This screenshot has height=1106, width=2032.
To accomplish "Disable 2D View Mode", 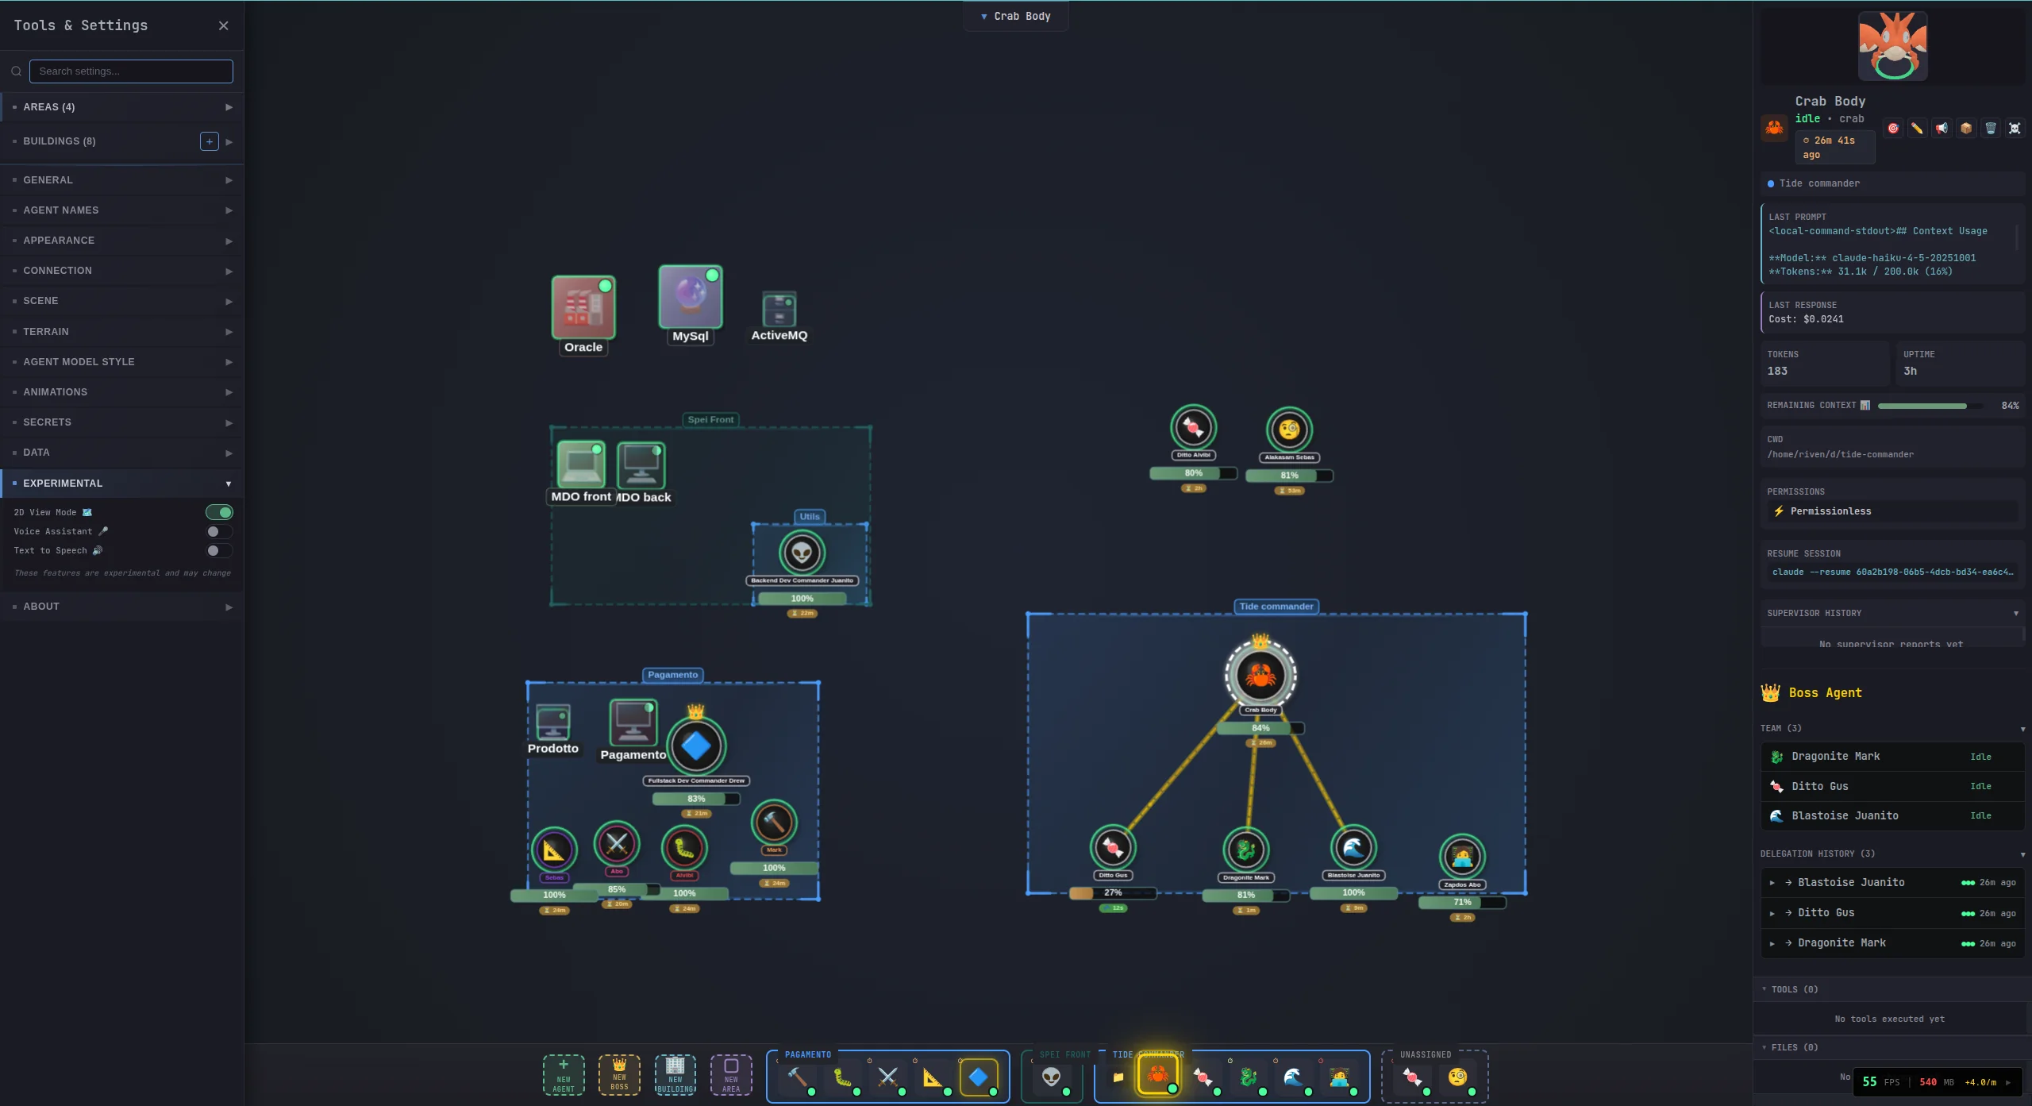I will pyautogui.click(x=219, y=512).
